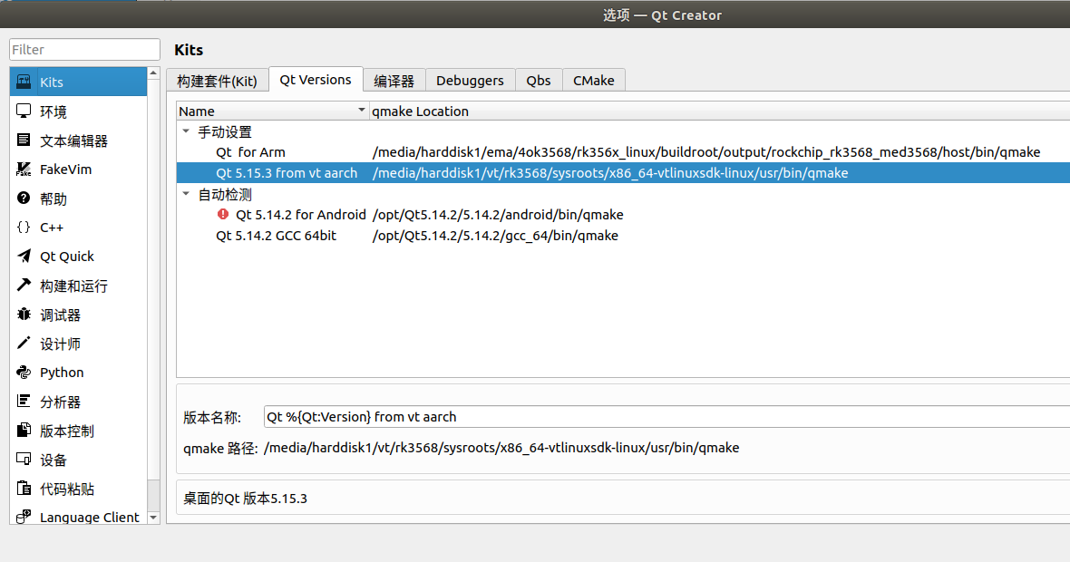
Task: Open 帮助 settings category
Action: pos(79,199)
